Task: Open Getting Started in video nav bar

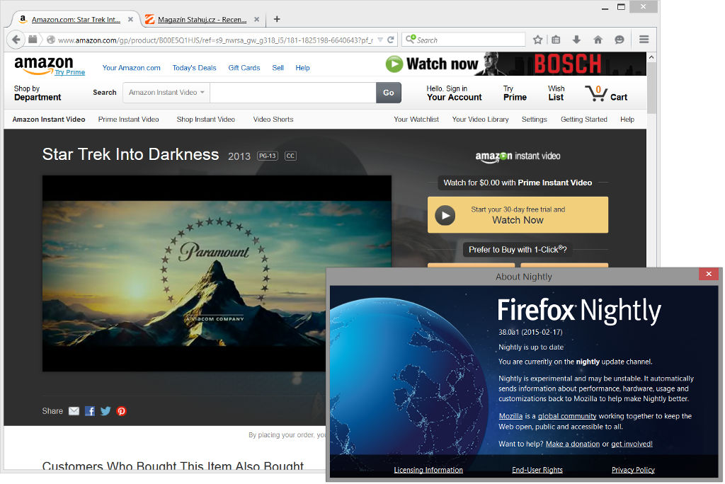Action: click(x=584, y=120)
